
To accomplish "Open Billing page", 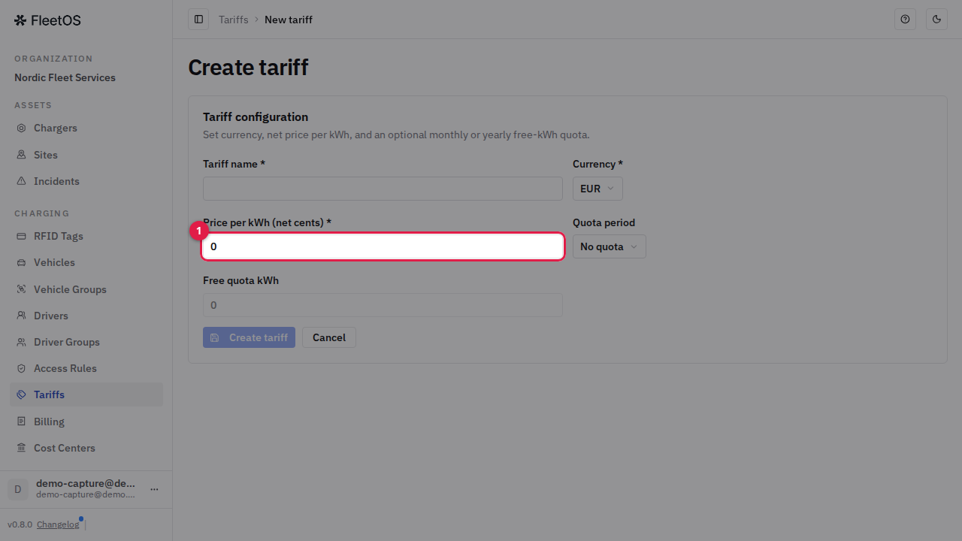I will tap(86, 422).
